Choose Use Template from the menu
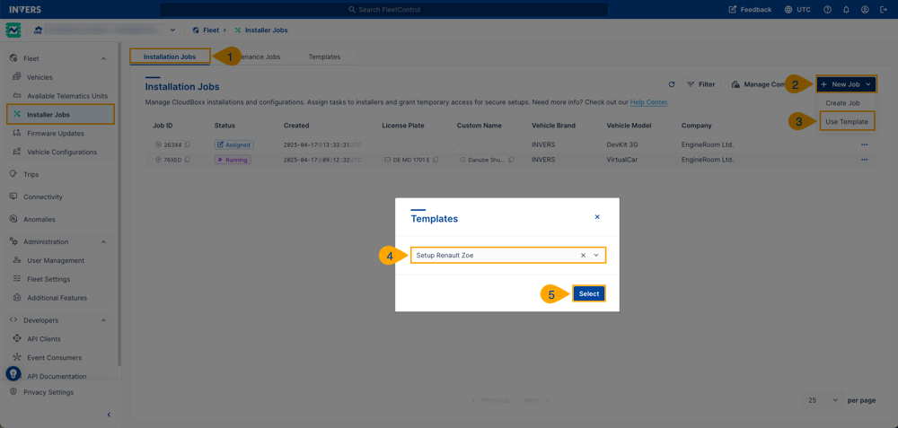The image size is (898, 428). (846, 121)
